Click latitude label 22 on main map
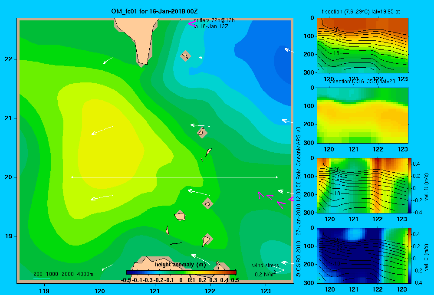 pos(8,59)
